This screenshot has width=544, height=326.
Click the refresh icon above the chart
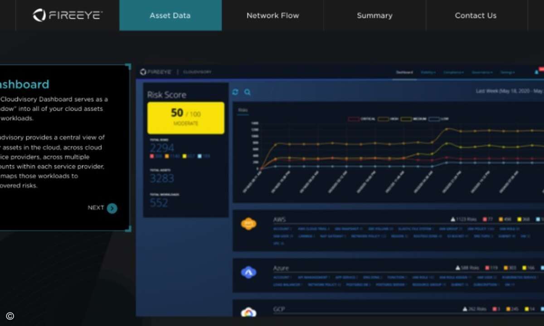coord(235,92)
